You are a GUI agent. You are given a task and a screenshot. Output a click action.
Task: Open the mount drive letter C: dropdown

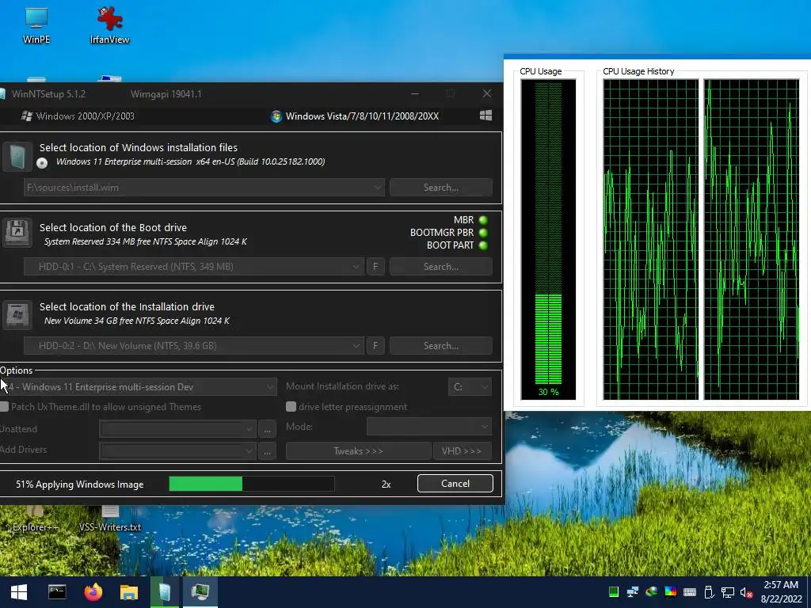point(470,386)
